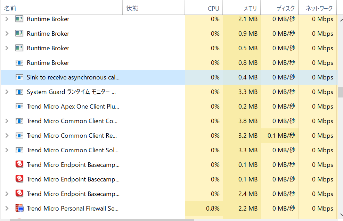
Task: Sort by the 名前 column header
Action: [61, 8]
